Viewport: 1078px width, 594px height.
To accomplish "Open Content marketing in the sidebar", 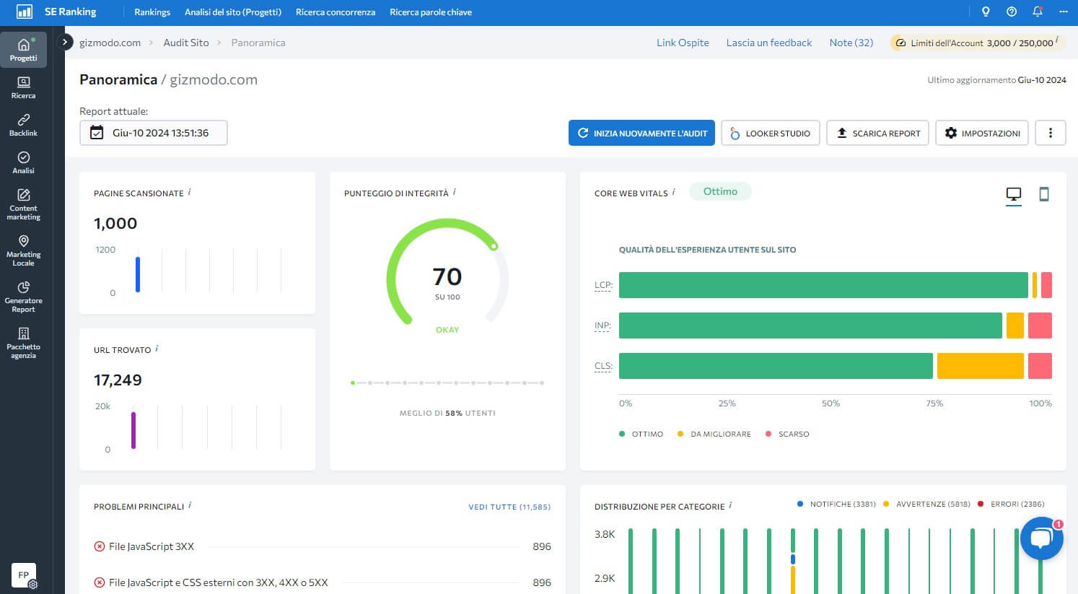I will pyautogui.click(x=23, y=205).
